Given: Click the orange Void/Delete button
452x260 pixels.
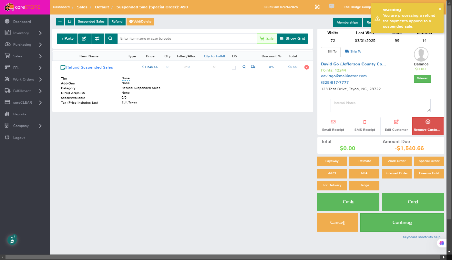Looking at the screenshot, I should tap(140, 22).
